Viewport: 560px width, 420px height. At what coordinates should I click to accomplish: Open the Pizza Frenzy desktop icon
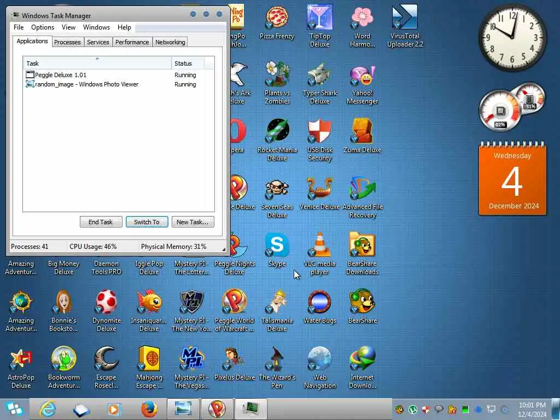pos(277,22)
